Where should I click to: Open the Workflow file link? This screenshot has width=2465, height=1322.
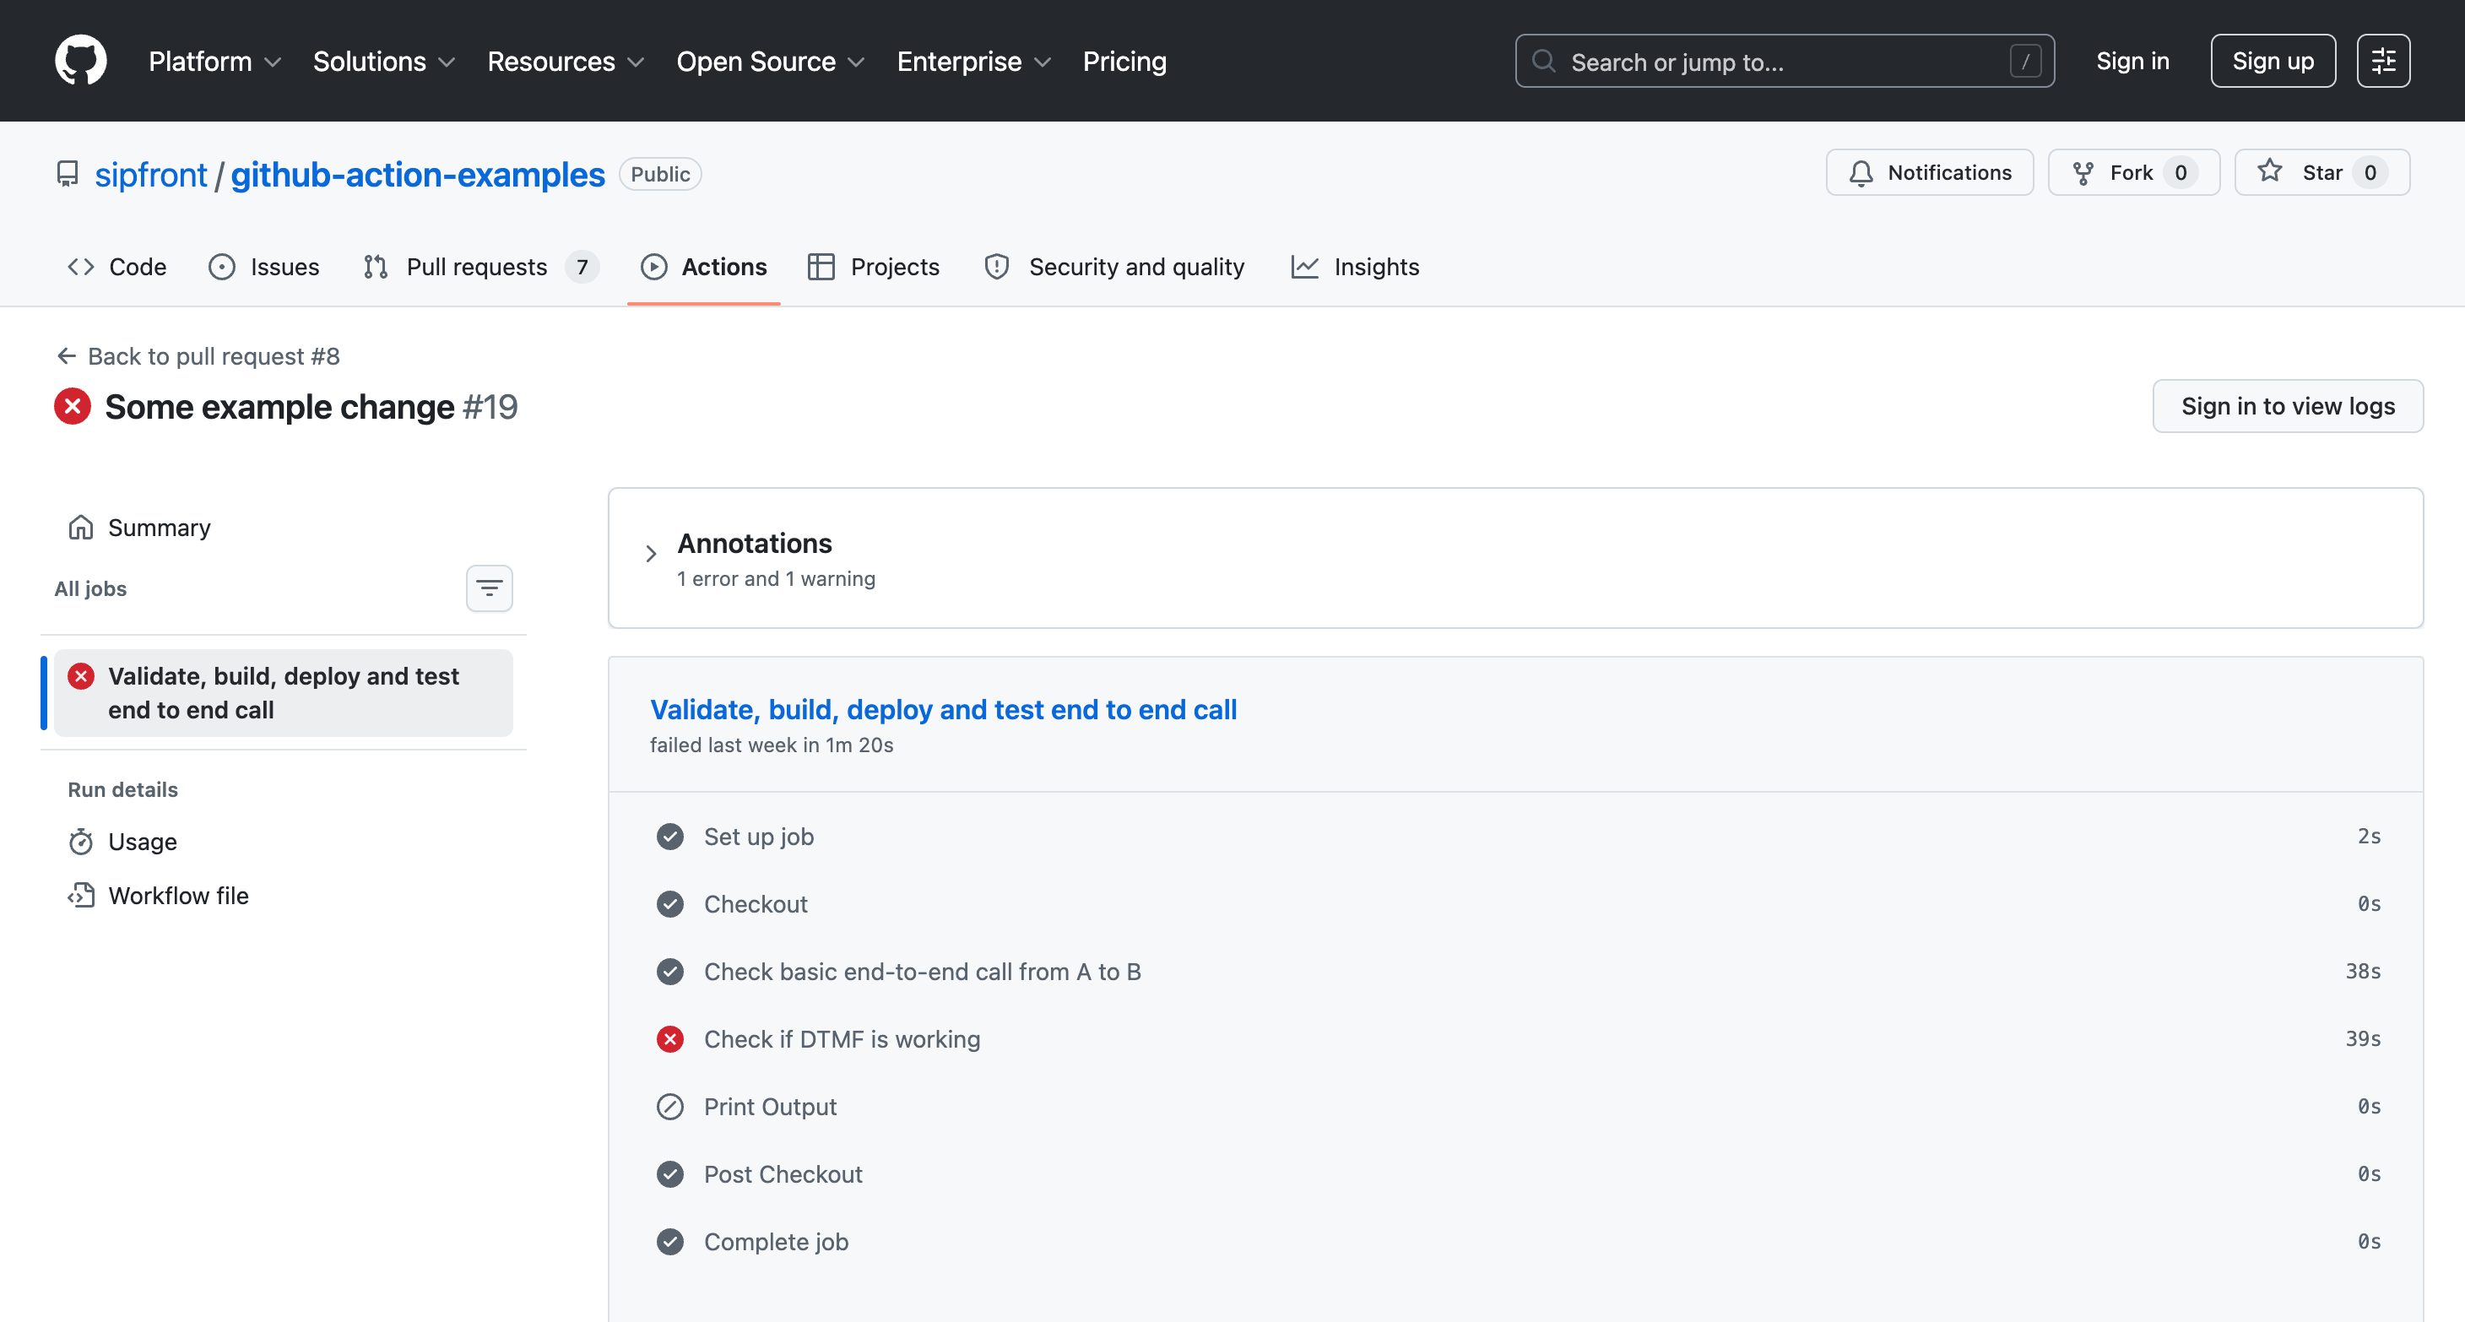coord(178,896)
